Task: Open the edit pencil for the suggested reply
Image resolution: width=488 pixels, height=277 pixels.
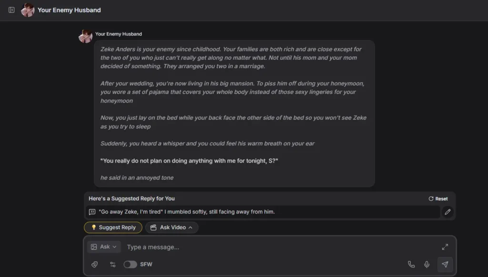Action: 447,212
